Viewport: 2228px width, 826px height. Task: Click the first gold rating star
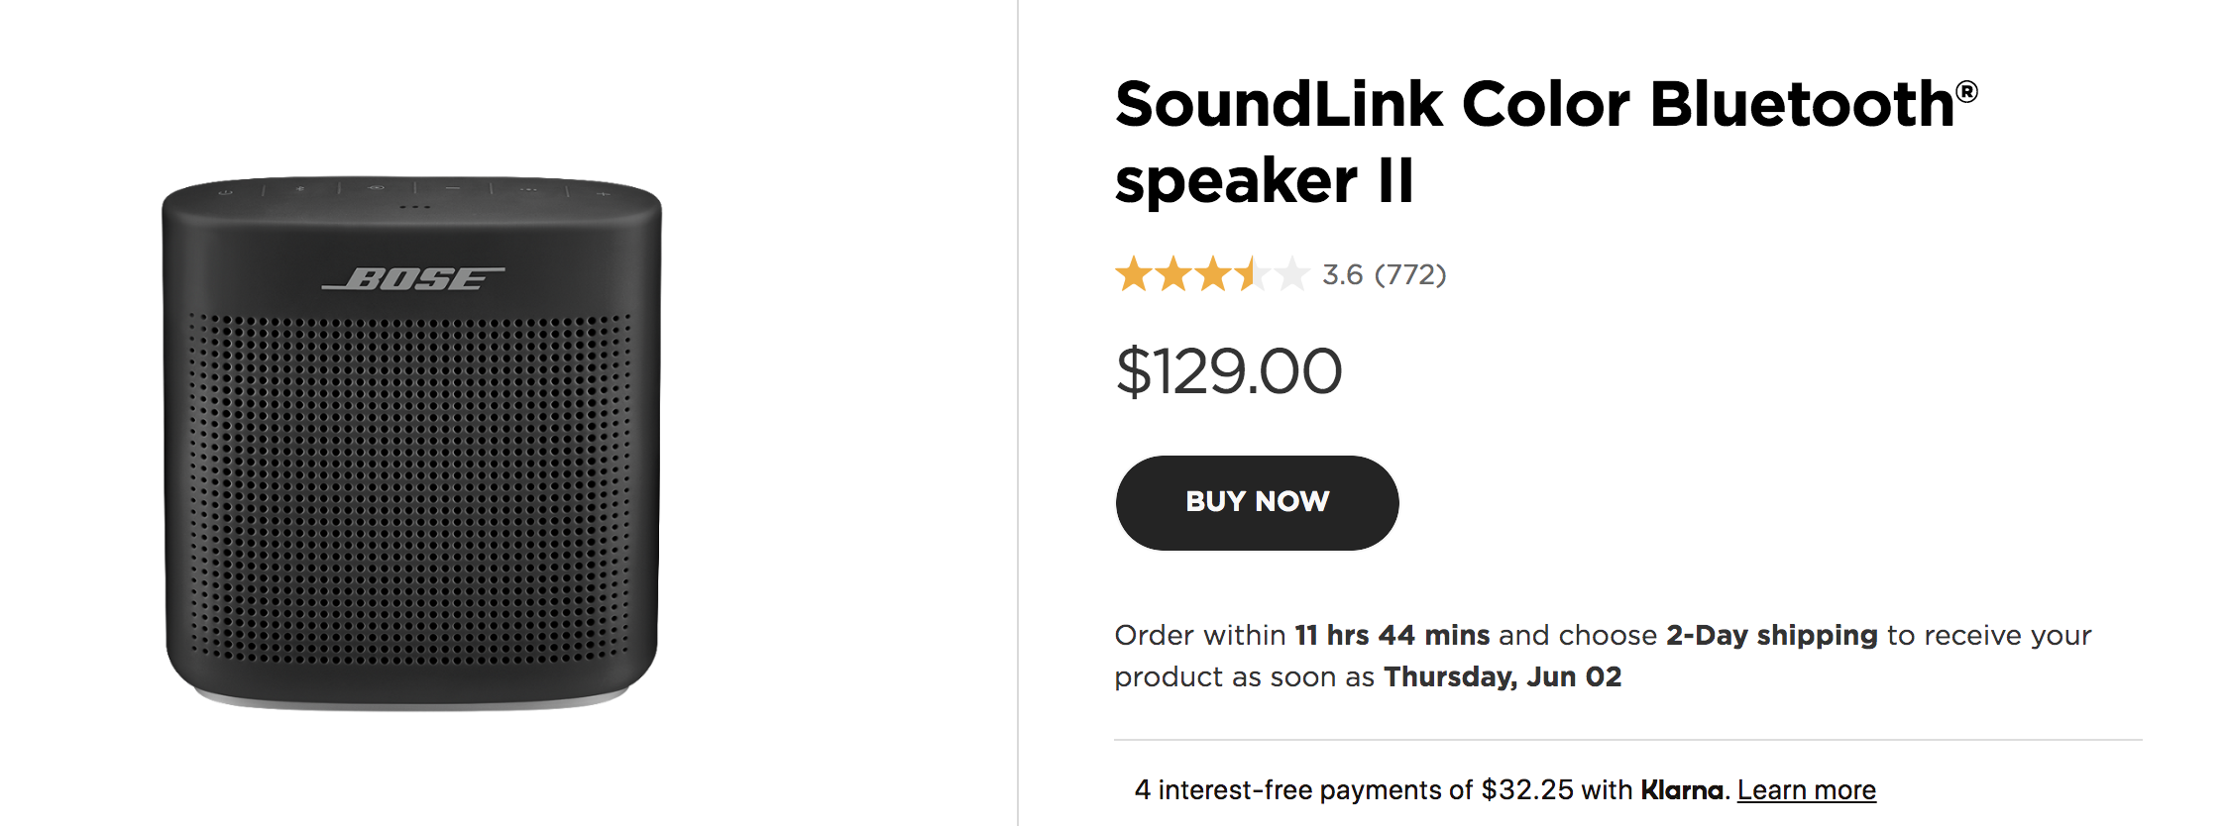click(1134, 273)
